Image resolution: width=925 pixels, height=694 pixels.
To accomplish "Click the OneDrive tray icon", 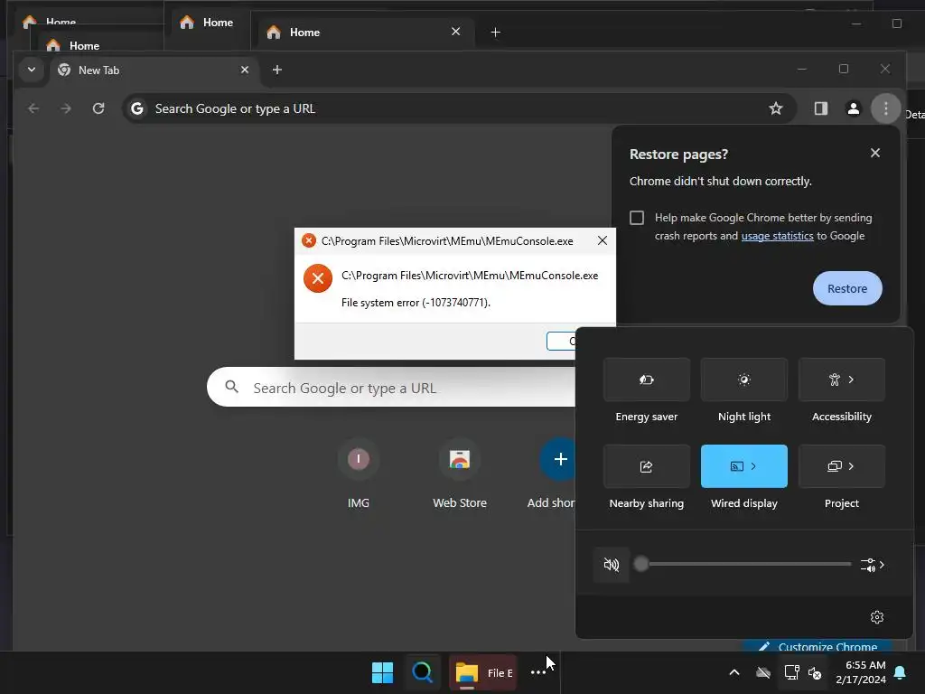I will [x=763, y=672].
